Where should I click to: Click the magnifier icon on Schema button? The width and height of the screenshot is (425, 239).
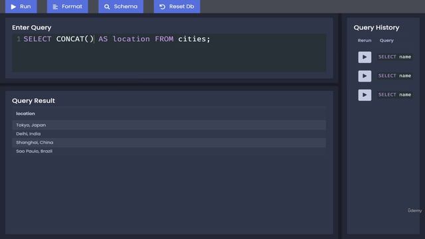(107, 7)
